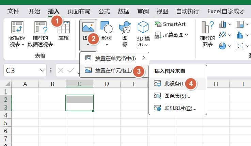Click 推荐的图表 recommended charts
The image size is (251, 146).
207,34
